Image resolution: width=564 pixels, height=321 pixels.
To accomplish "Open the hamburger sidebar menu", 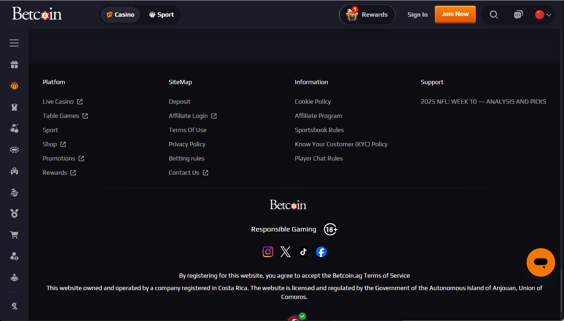I will (14, 43).
